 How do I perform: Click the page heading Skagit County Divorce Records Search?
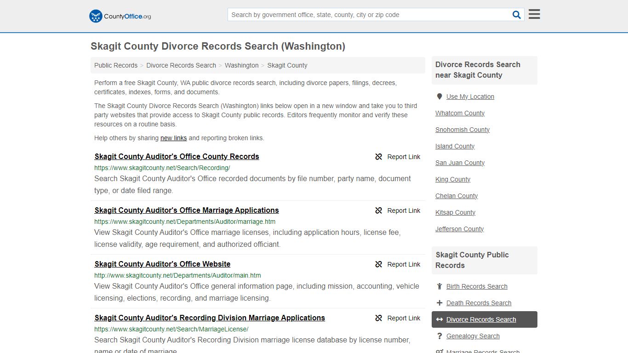[x=218, y=46]
